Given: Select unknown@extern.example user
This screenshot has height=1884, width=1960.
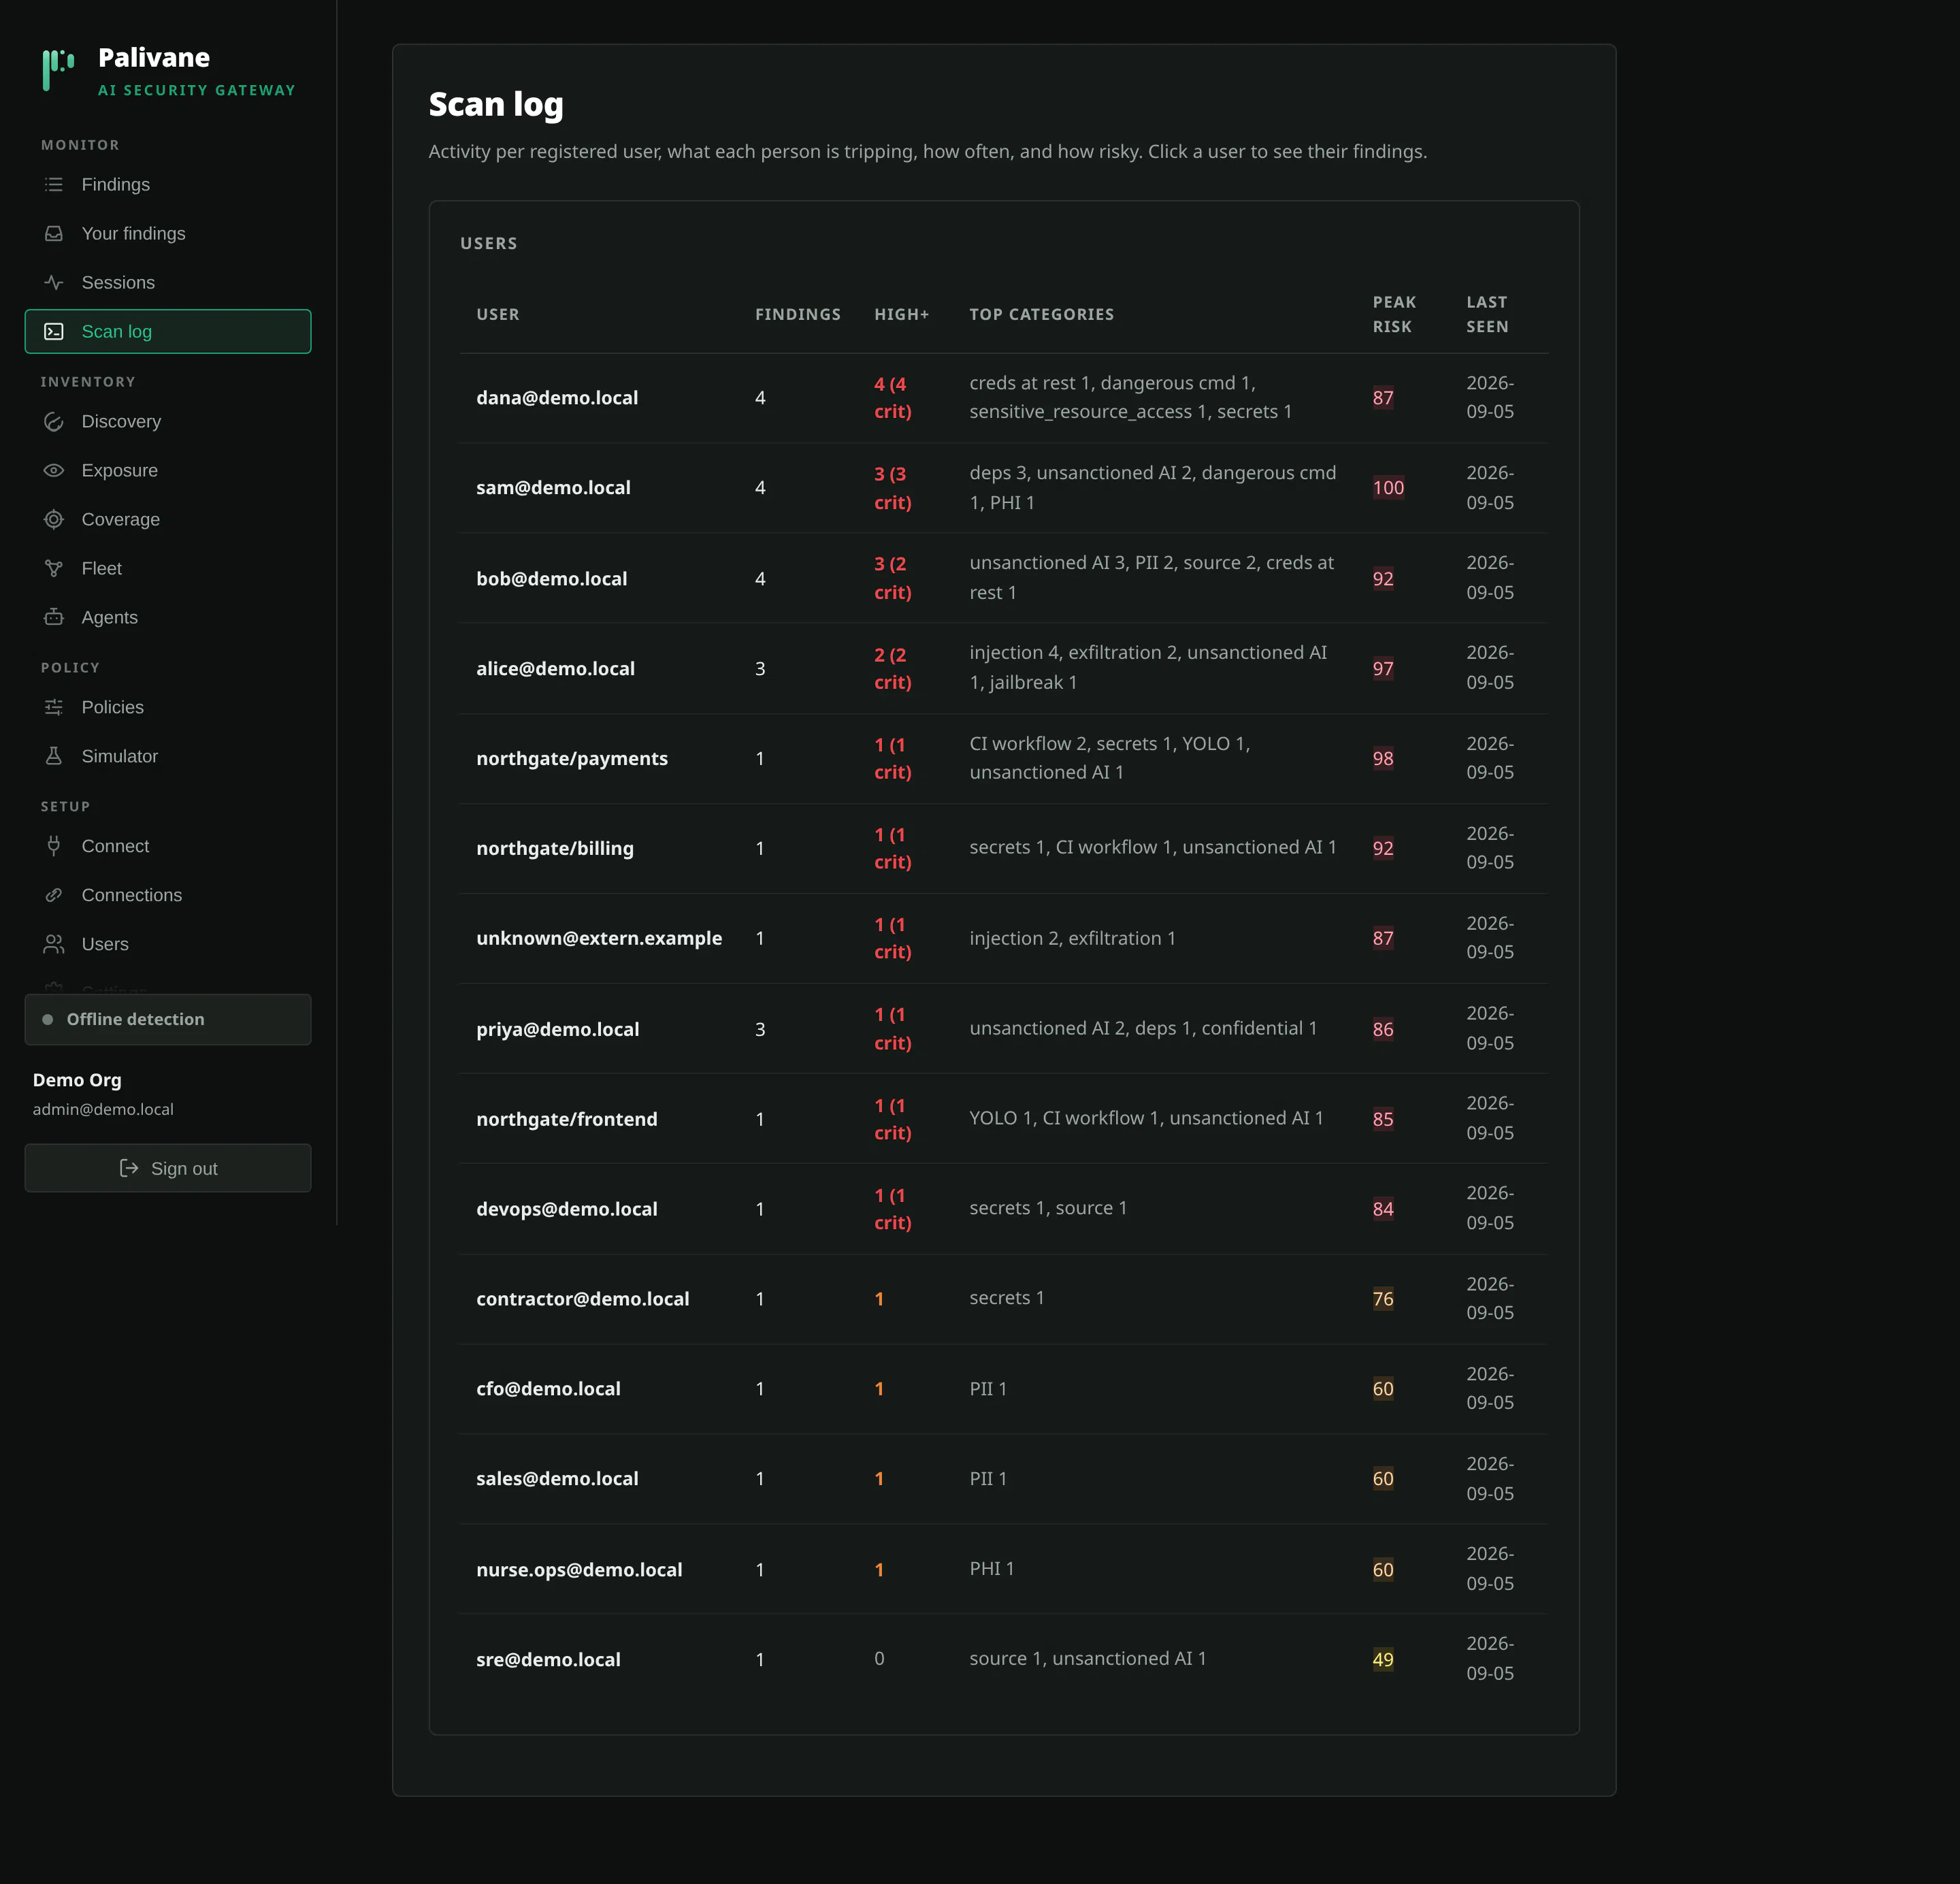Looking at the screenshot, I should 1004,939.
